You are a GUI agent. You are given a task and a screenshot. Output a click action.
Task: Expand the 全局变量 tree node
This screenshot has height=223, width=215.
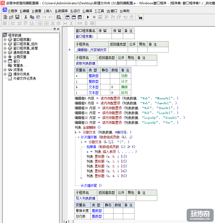tap(5, 57)
